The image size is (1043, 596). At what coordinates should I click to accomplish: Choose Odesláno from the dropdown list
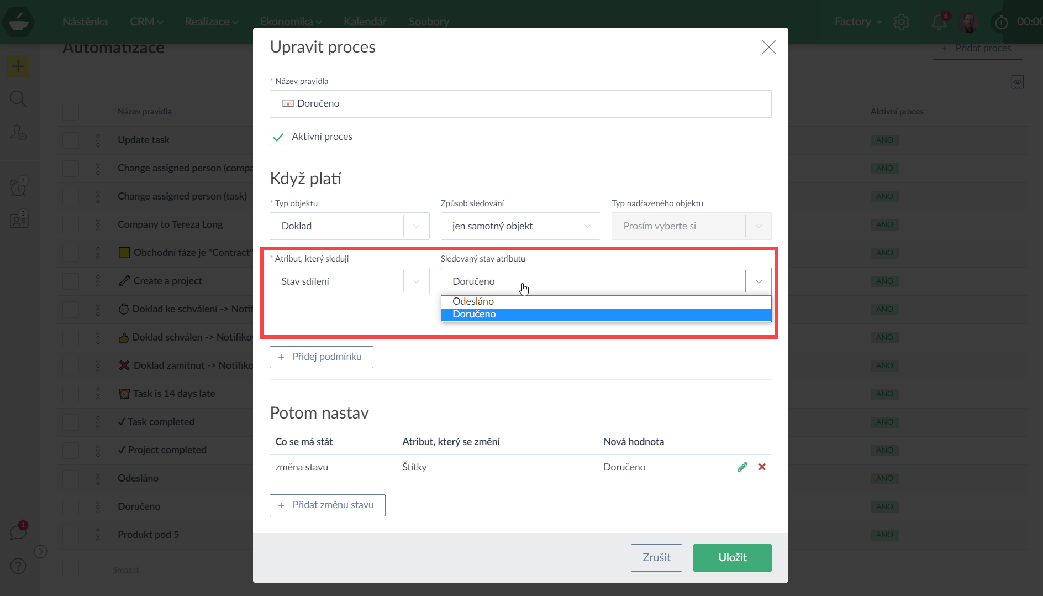(473, 301)
